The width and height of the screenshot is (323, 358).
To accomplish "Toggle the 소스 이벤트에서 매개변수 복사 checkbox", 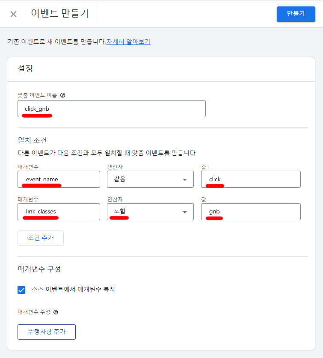I will tap(21, 290).
